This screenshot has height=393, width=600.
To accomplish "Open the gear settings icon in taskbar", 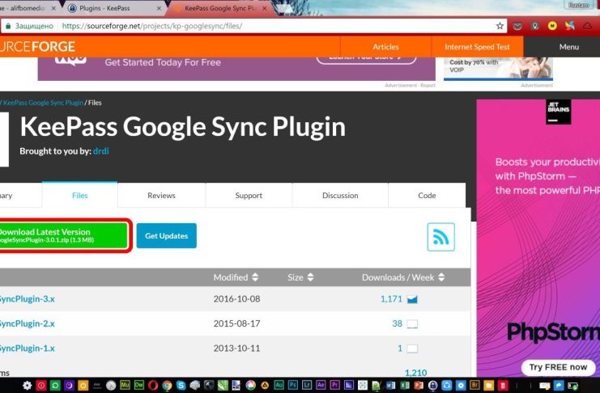I will [28, 386].
